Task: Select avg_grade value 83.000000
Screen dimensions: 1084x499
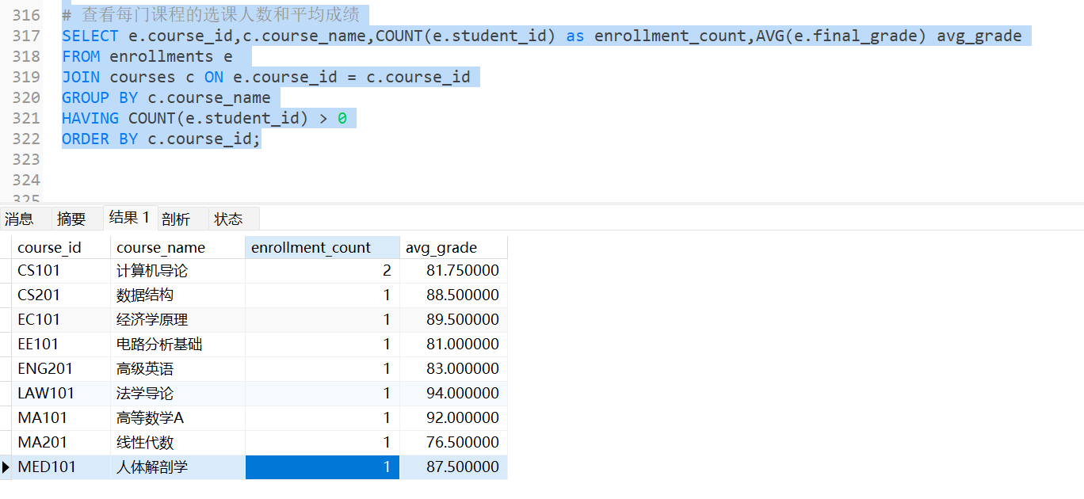Action: pos(453,369)
